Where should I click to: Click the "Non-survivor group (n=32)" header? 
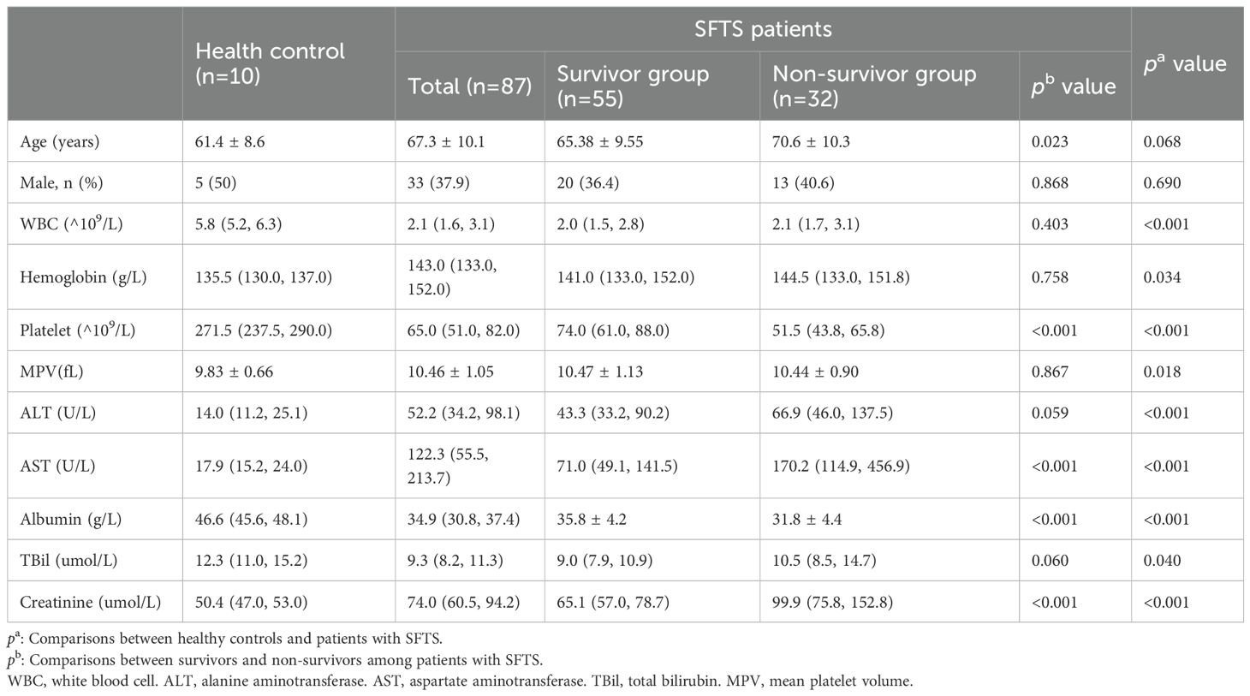[x=873, y=86]
